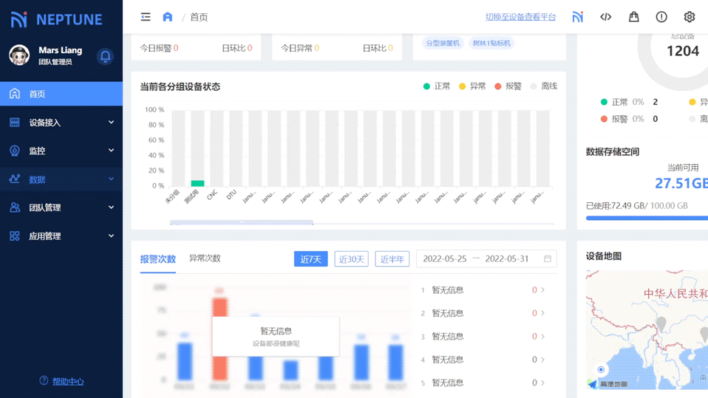Toggle 报警 legend in device status chart
Image resolution: width=708 pixels, height=398 pixels.
coord(508,86)
